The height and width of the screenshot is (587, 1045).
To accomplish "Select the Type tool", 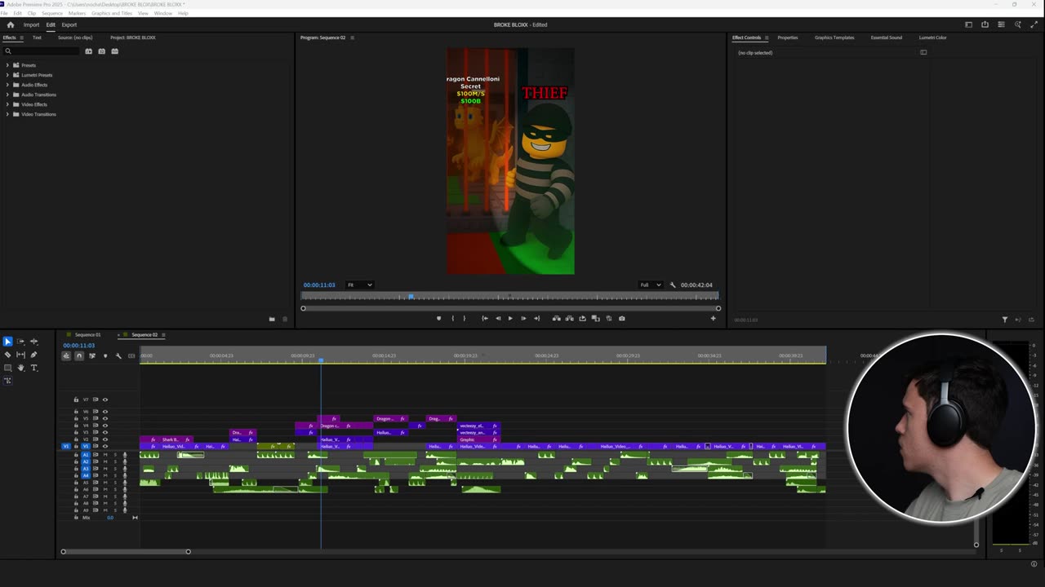I will click(34, 368).
